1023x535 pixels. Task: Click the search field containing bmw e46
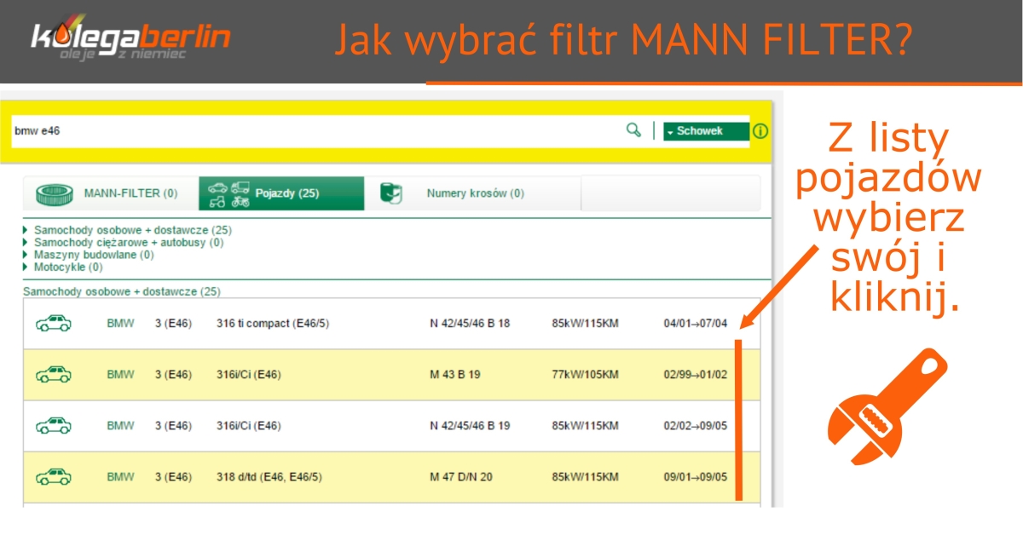coord(315,131)
